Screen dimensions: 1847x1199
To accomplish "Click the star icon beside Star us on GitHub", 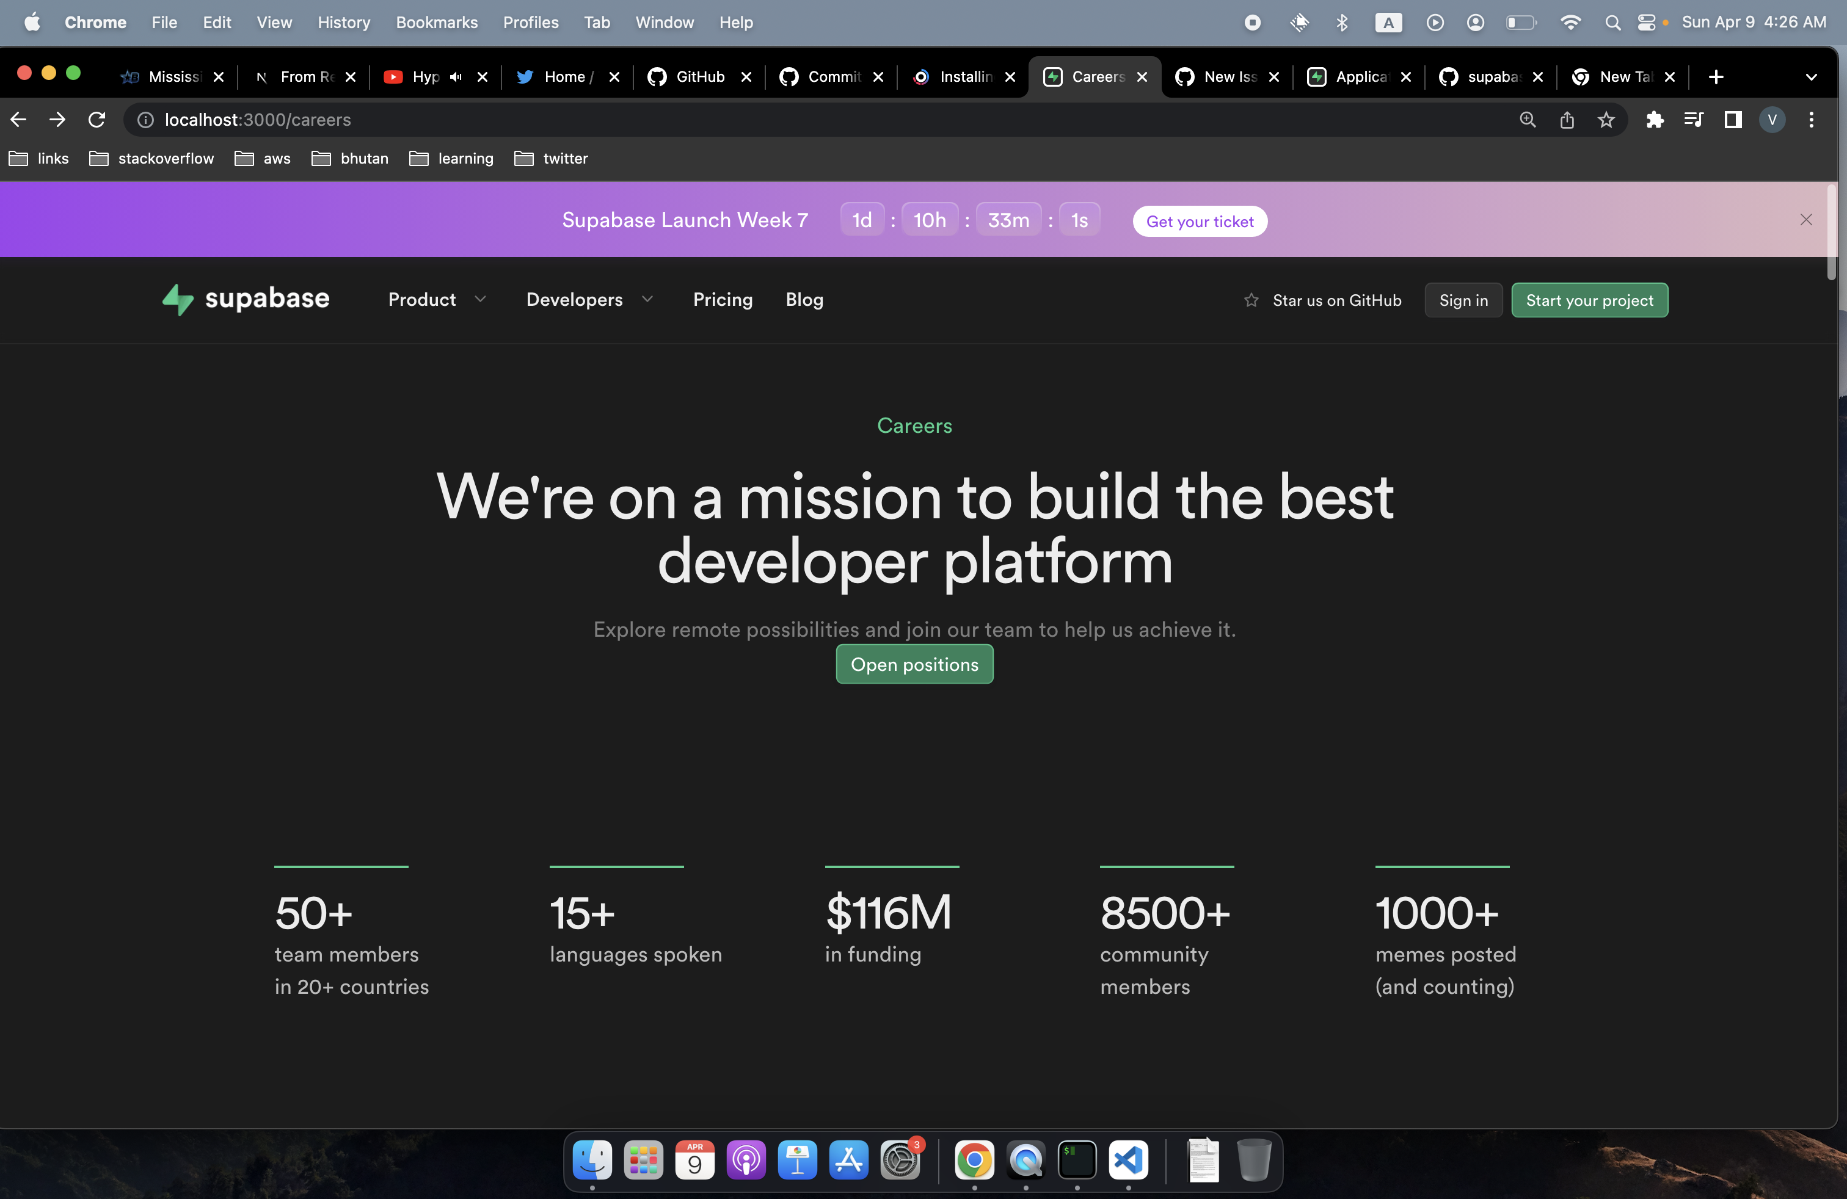I will point(1251,300).
